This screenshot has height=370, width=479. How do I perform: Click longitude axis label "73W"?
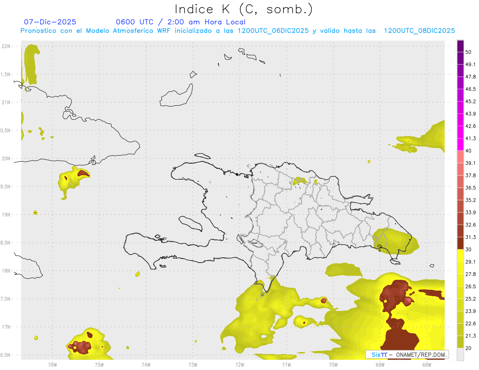pyautogui.click(x=193, y=365)
